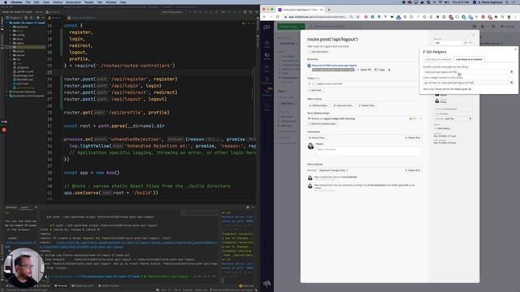Open the Apple menu

point(6,2)
